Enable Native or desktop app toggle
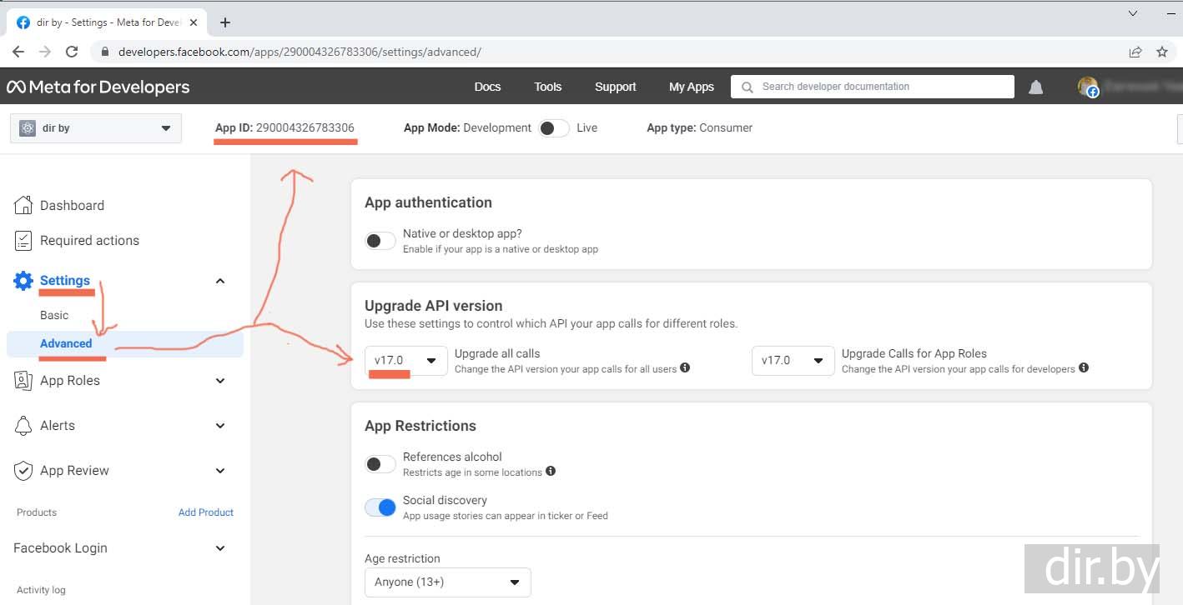 click(380, 241)
